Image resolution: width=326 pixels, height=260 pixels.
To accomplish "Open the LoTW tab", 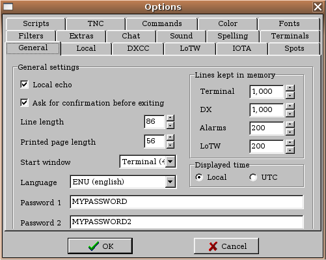I will pyautogui.click(x=190, y=48).
